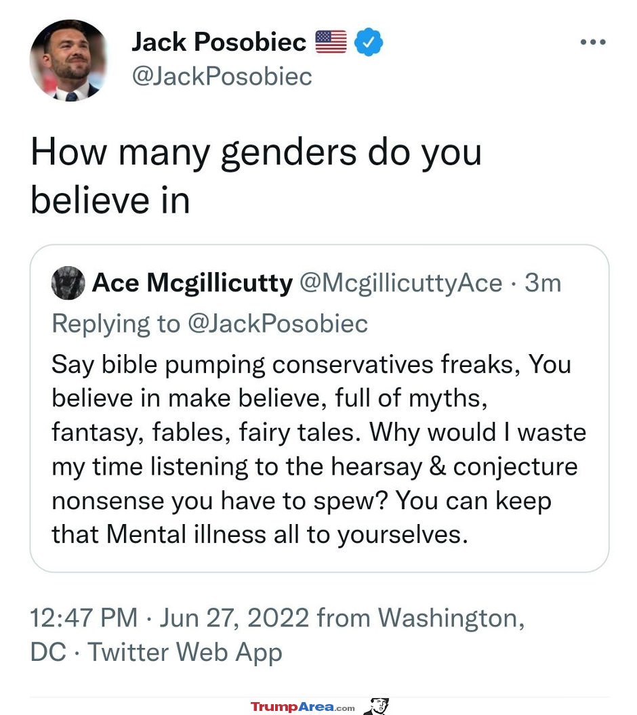Click the 3m timestamp on quoted tweet

click(543, 283)
